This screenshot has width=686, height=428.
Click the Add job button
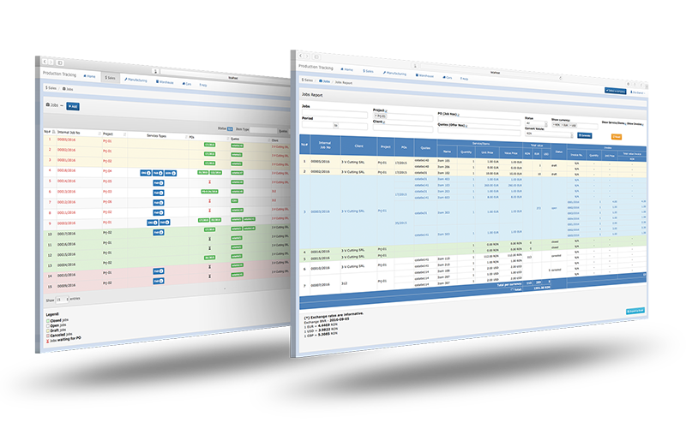tap(72, 106)
